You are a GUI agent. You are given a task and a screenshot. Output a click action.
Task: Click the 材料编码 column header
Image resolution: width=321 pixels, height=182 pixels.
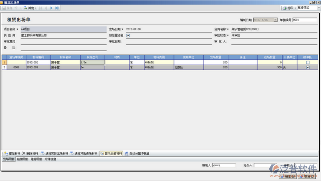(38, 57)
